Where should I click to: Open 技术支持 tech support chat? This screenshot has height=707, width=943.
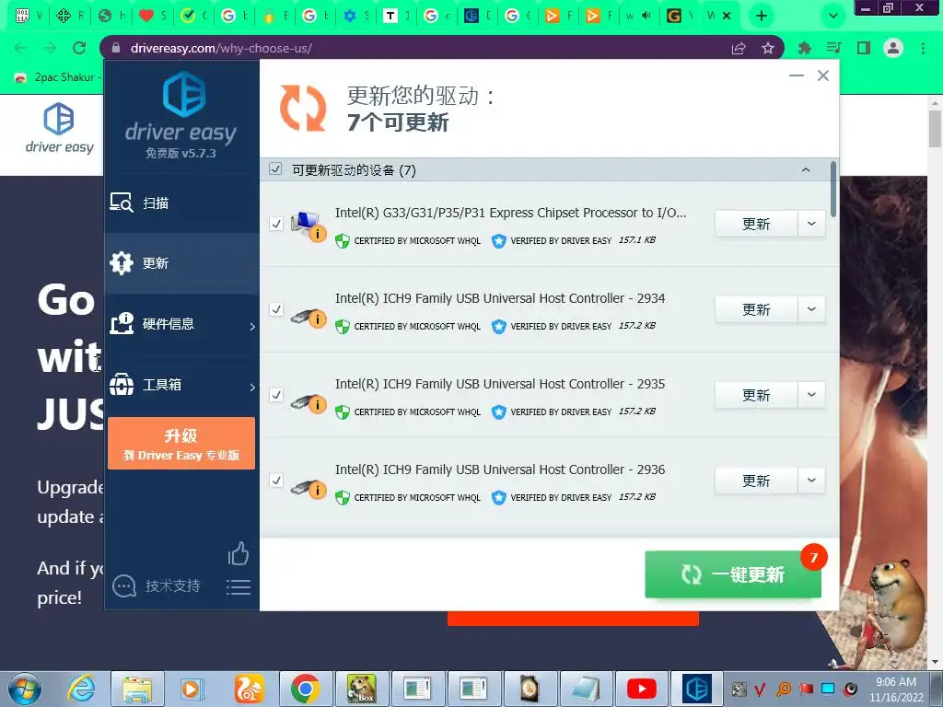click(157, 585)
